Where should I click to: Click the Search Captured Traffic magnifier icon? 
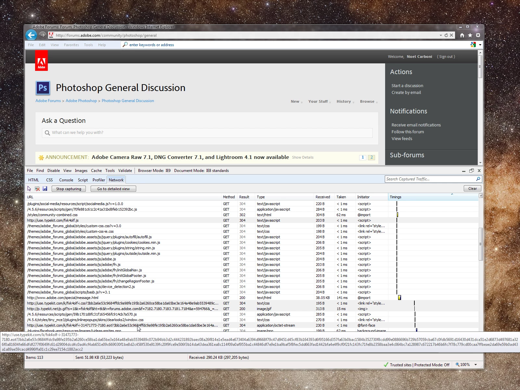[478, 179]
